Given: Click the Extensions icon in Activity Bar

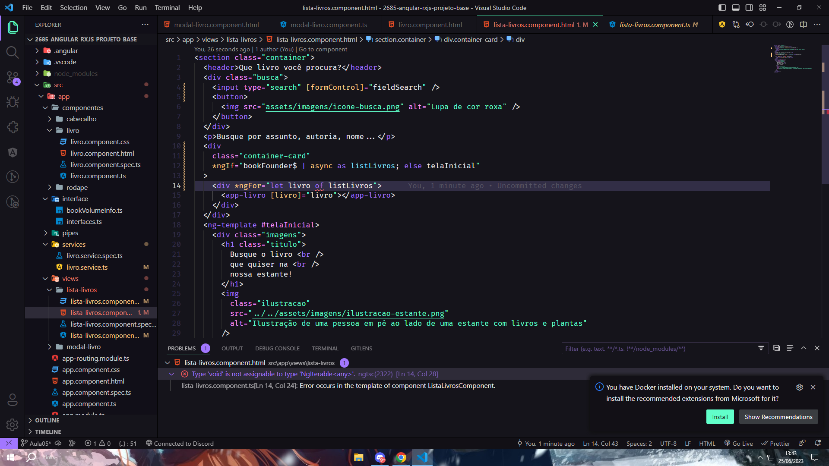Looking at the screenshot, I should pyautogui.click(x=13, y=127).
